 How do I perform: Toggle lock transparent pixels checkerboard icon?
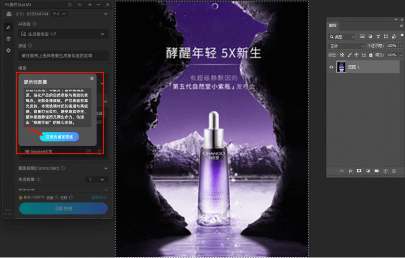(342, 55)
